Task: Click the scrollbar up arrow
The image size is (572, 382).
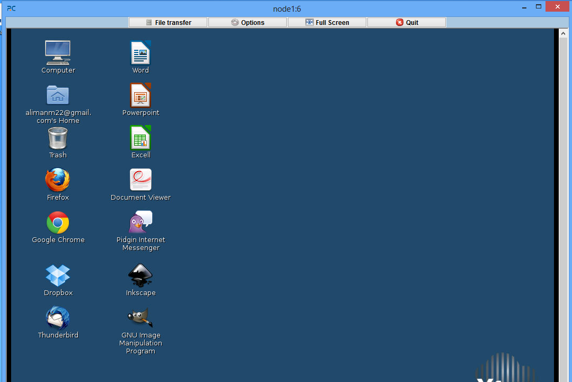Action: pos(563,33)
